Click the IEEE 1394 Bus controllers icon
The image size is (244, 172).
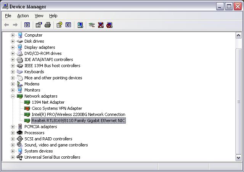[20, 66]
